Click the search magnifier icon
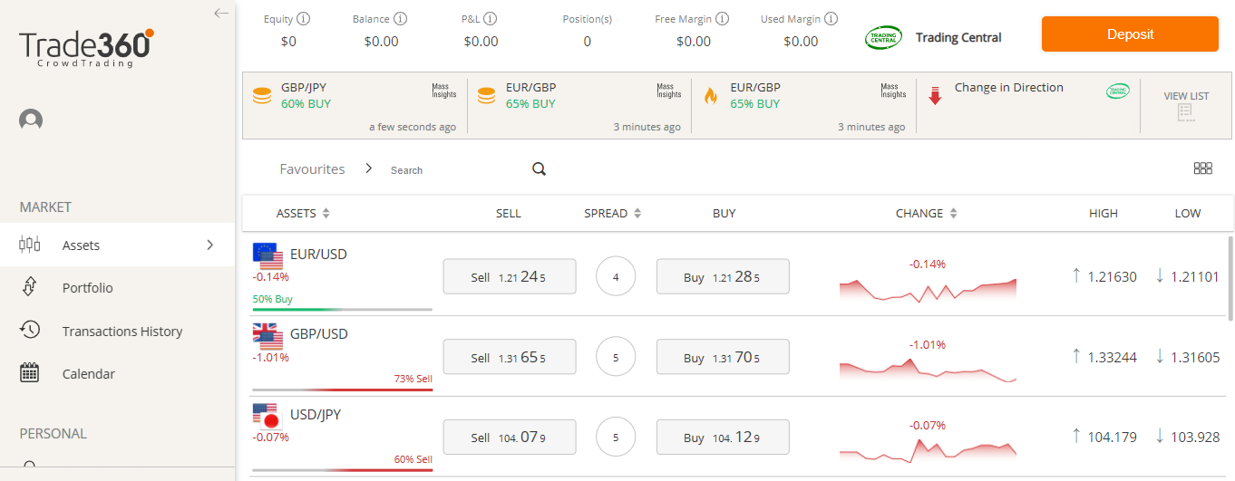The width and height of the screenshot is (1235, 481). tap(539, 169)
